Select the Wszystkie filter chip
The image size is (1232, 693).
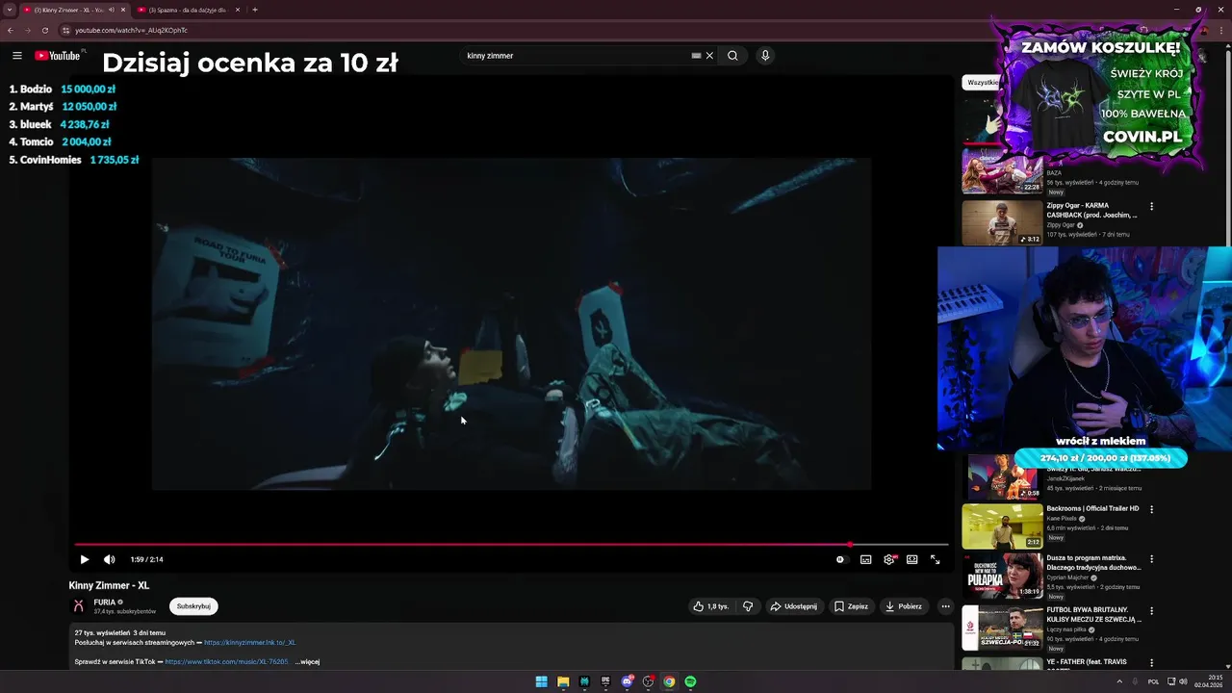point(981,82)
